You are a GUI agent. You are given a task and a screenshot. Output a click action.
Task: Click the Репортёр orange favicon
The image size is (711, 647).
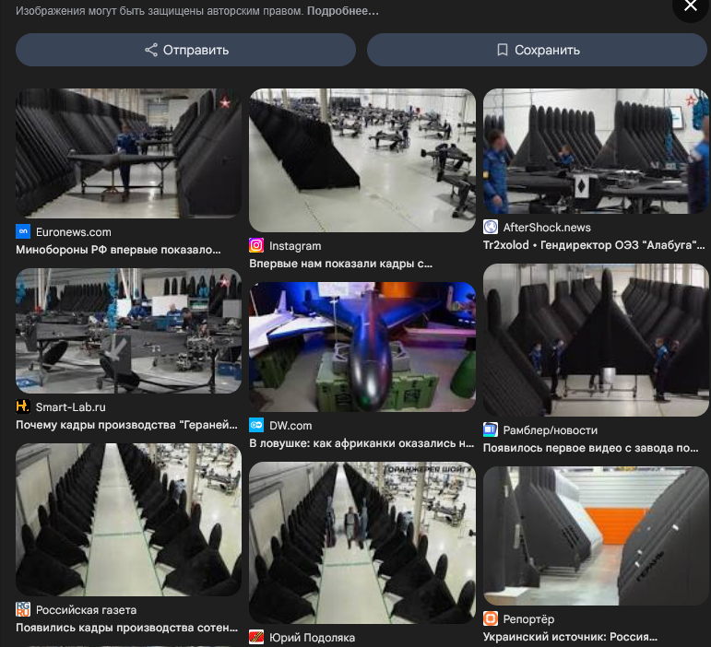click(x=491, y=618)
